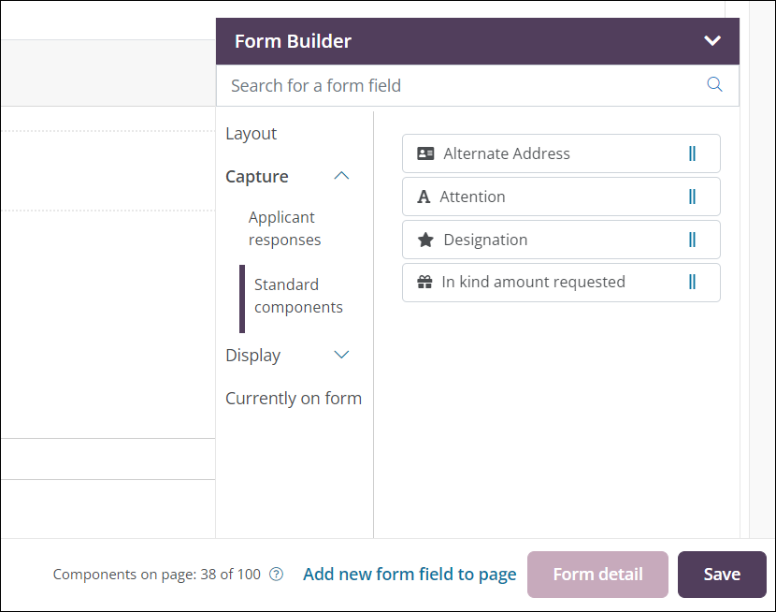Click the In kind gift icon
The image size is (776, 612).
click(x=424, y=282)
